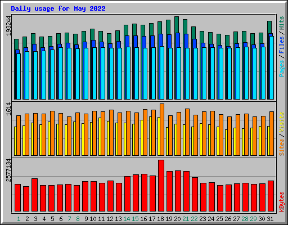This screenshot has height=225, width=288.
Task: Click the y-axis value 2577134
Action: point(8,170)
